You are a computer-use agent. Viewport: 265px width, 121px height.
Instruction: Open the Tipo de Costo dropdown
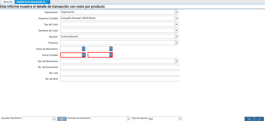(x=176, y=25)
